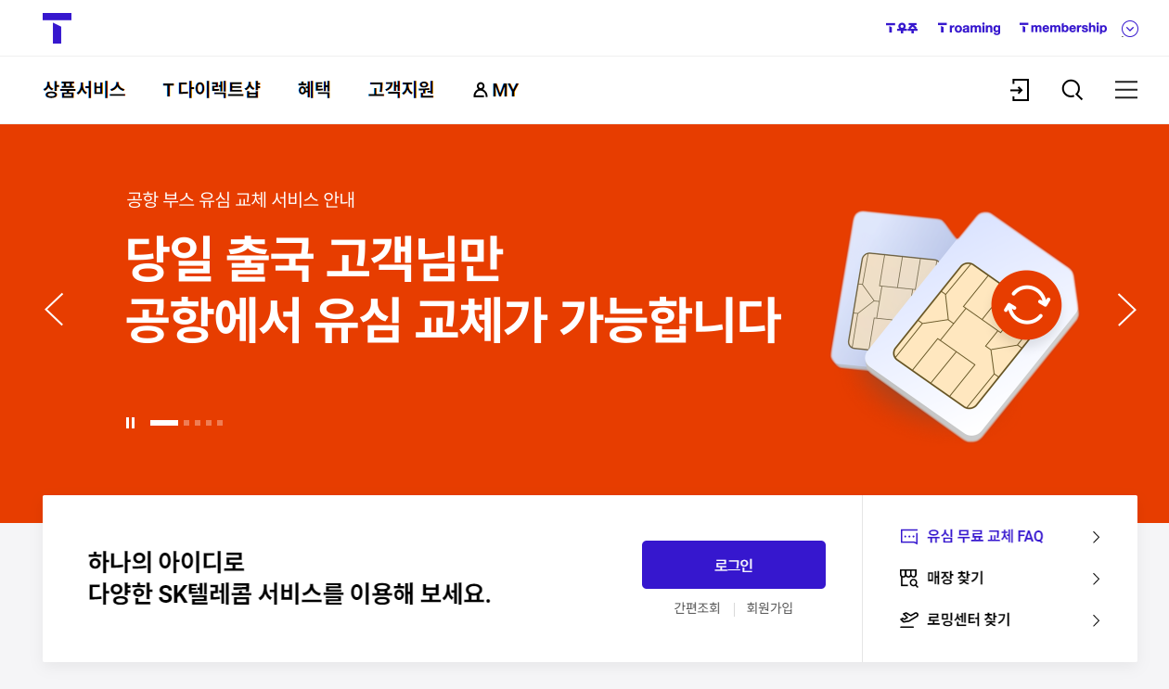Open the hamburger menu icon
The height and width of the screenshot is (689, 1169).
point(1126,90)
